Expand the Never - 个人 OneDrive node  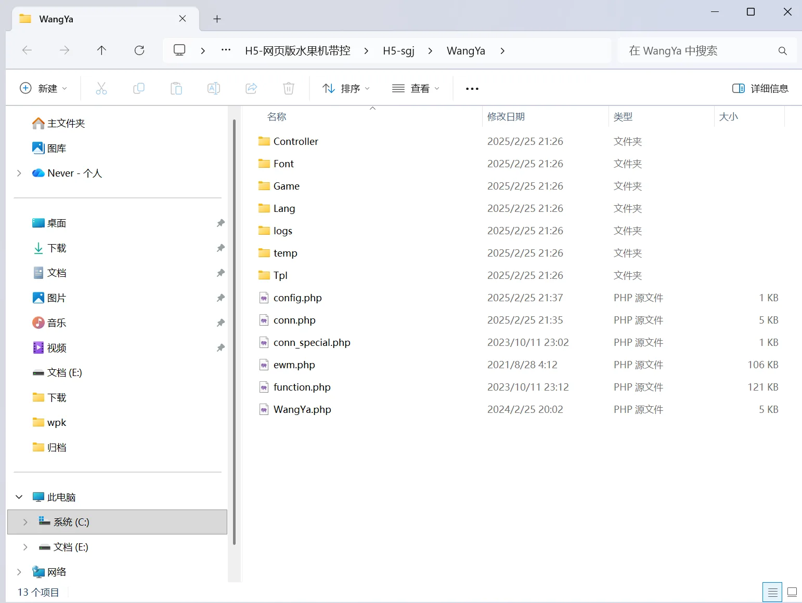pos(19,173)
